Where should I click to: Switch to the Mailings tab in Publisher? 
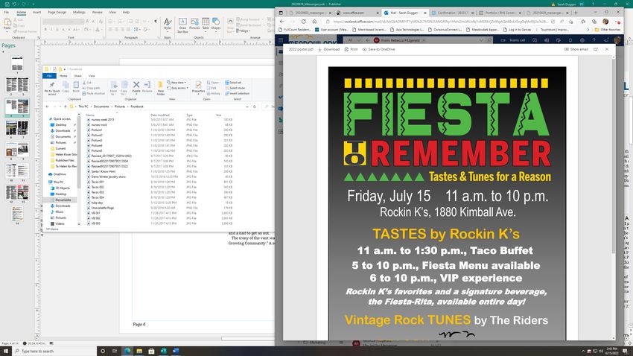point(79,12)
